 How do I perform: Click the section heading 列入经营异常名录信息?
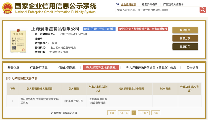[x=23, y=79]
